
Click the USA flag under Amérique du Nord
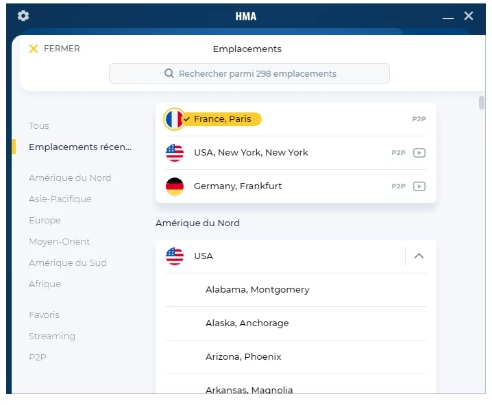point(175,256)
